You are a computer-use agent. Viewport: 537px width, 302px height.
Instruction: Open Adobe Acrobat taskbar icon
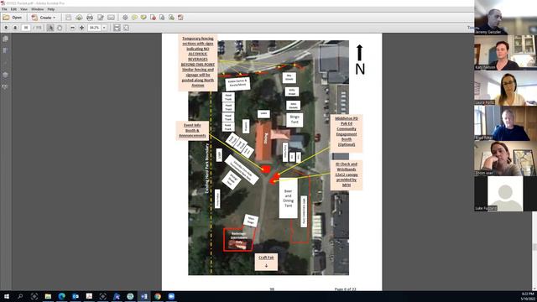coord(89,296)
